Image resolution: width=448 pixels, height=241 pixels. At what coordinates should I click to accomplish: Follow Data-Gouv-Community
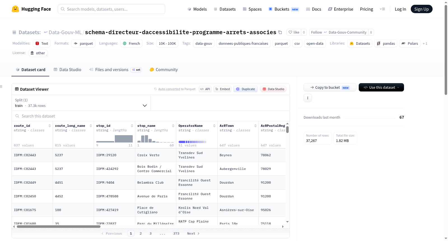[339, 32]
